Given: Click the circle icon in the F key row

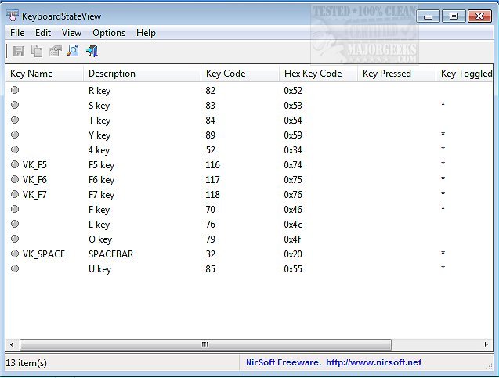Looking at the screenshot, I should point(15,209).
